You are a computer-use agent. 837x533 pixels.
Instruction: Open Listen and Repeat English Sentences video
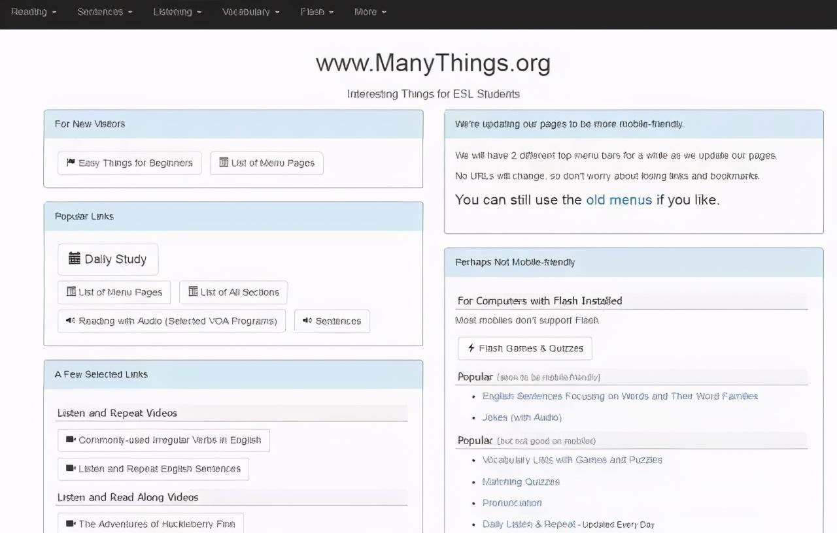click(153, 469)
